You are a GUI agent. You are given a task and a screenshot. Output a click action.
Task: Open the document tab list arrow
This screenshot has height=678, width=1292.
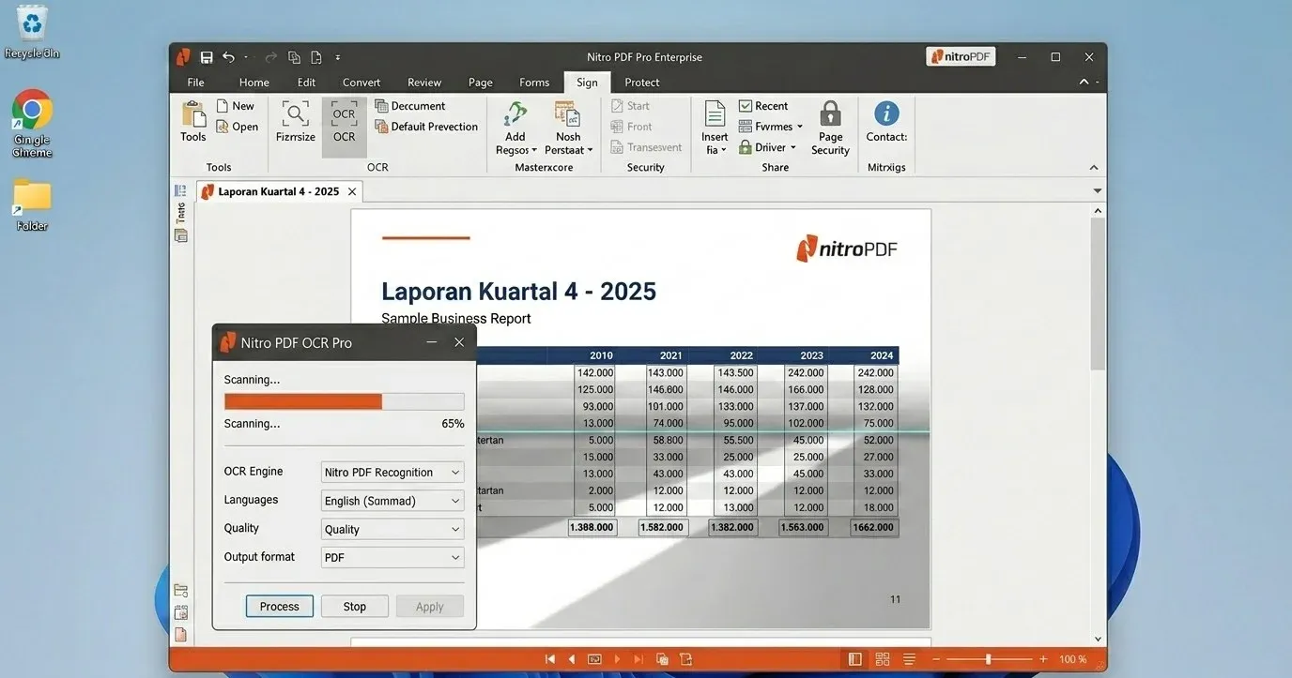(x=1098, y=191)
